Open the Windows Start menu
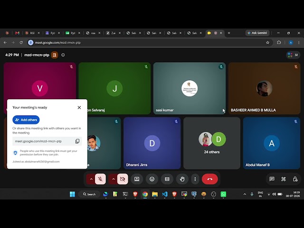Viewport: 304px width, 228px height. (x=72, y=194)
